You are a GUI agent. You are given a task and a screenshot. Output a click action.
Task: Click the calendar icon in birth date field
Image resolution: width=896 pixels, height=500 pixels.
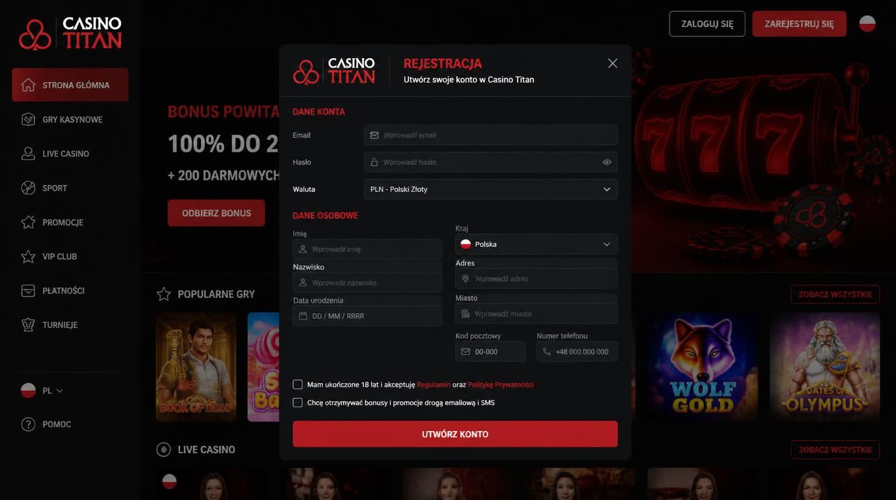point(303,316)
